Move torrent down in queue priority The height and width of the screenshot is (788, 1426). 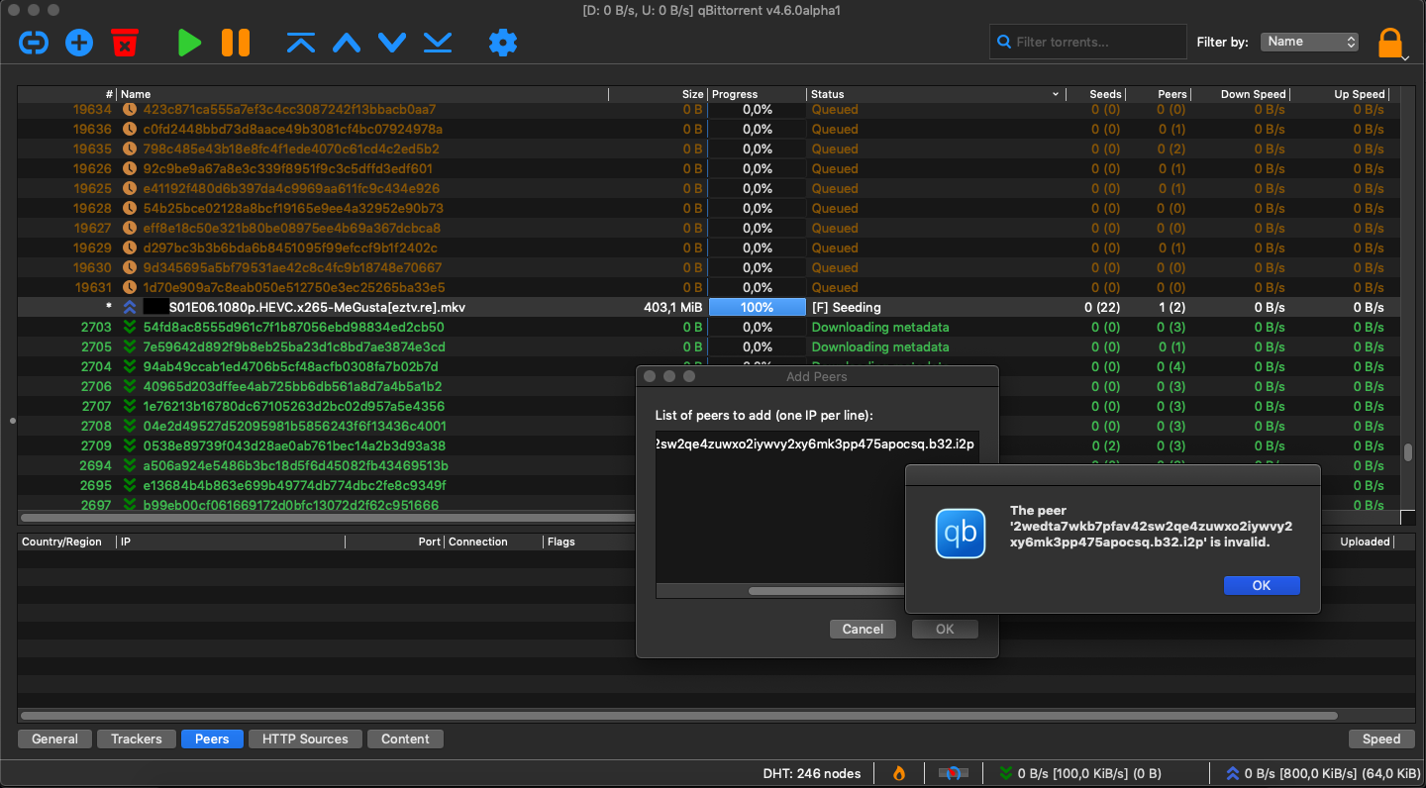pyautogui.click(x=391, y=43)
